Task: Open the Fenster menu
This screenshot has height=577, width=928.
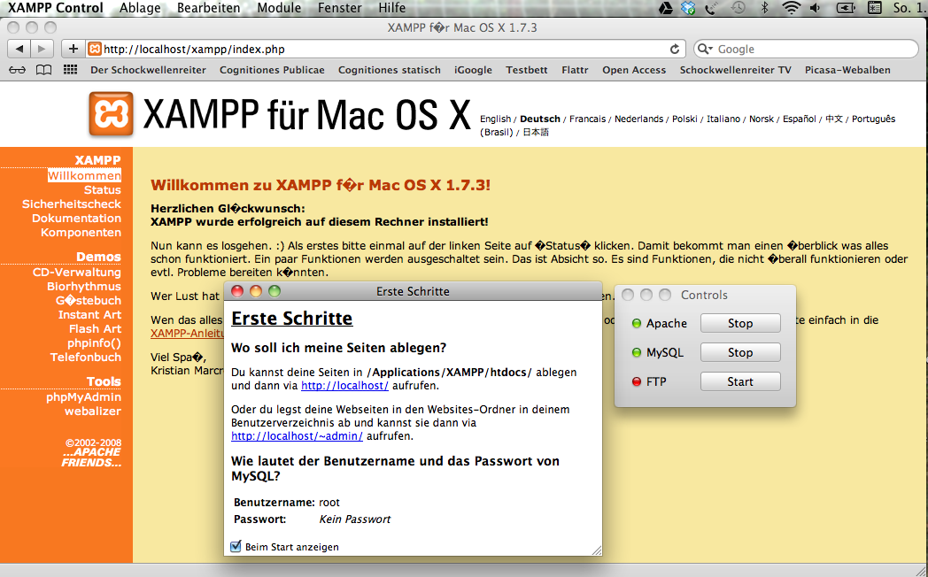Action: (340, 8)
